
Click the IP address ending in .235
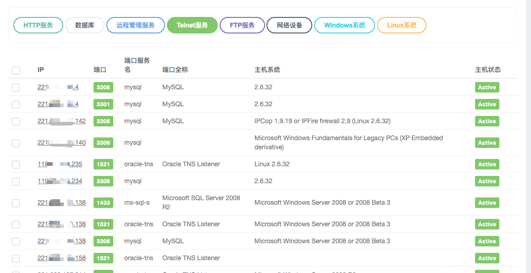60,164
